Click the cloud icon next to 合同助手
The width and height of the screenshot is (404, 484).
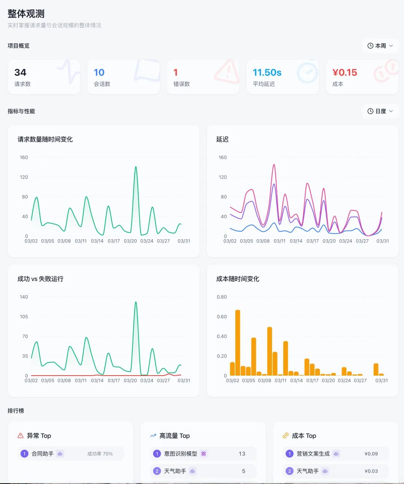[x=61, y=453]
